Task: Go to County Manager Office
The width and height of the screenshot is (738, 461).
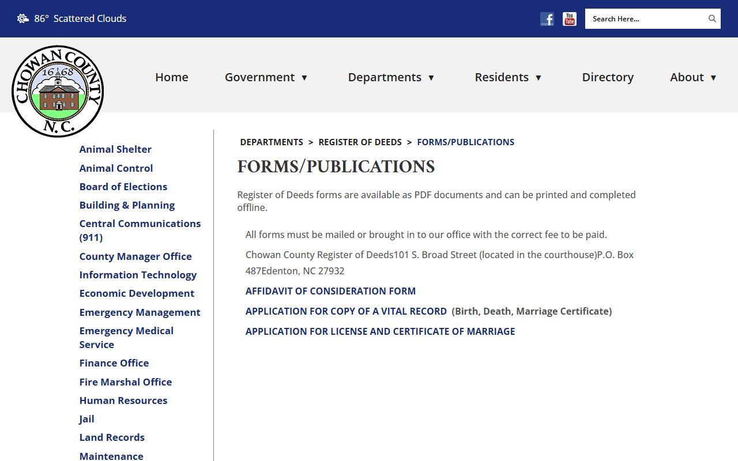Action: click(135, 256)
